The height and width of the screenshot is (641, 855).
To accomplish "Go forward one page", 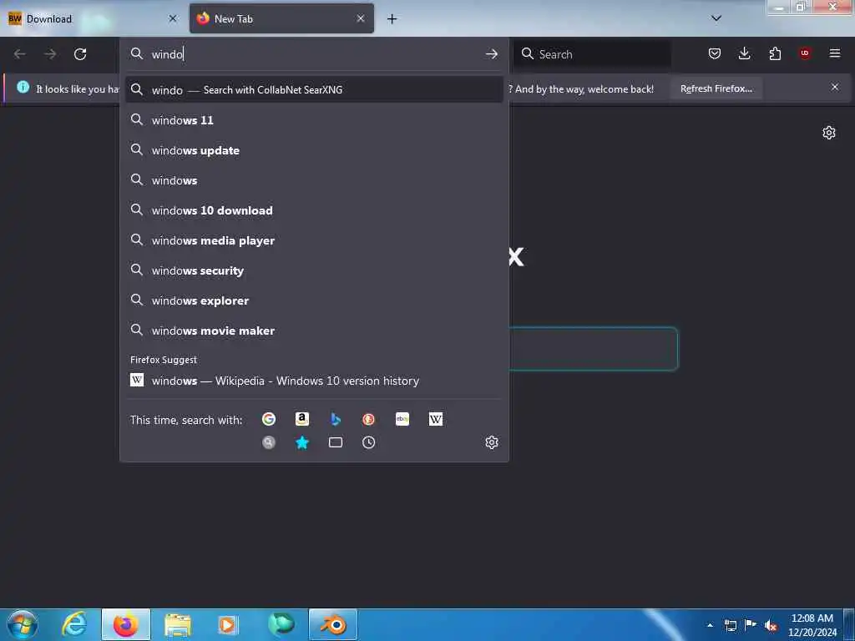I will (50, 54).
